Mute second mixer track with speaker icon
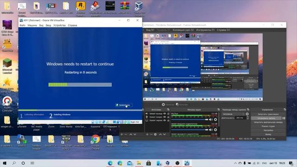The height and width of the screenshot is (167, 297). pos(211,130)
